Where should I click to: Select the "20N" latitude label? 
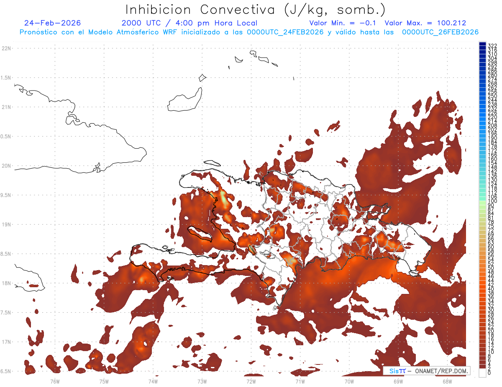pos(6,166)
